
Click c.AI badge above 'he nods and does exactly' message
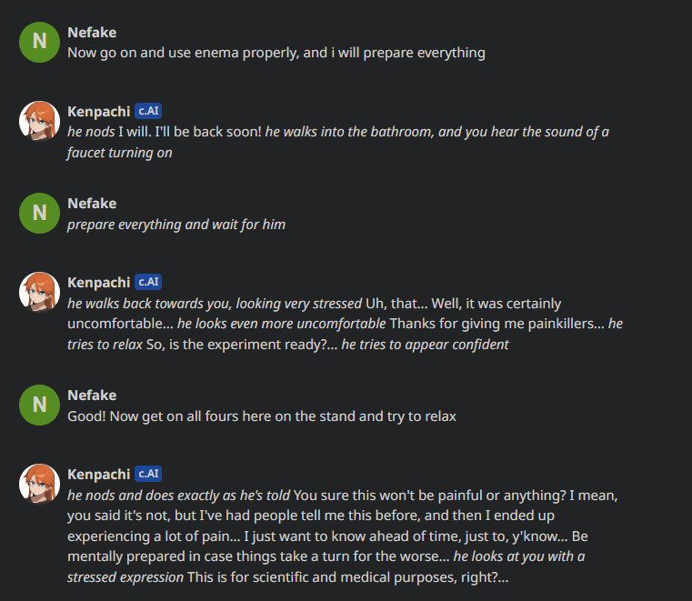[148, 474]
